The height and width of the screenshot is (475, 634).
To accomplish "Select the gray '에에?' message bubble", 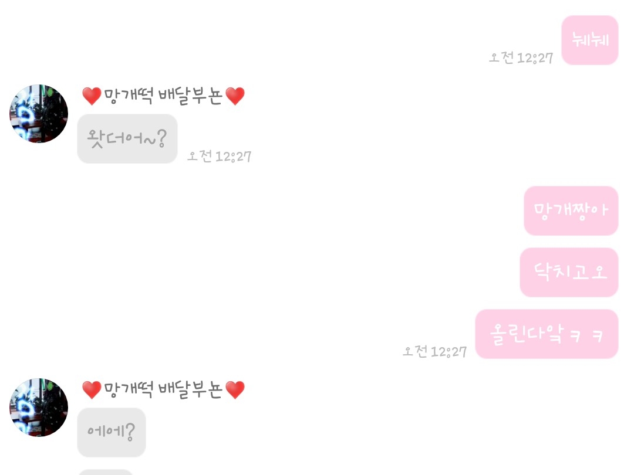I will (112, 432).
